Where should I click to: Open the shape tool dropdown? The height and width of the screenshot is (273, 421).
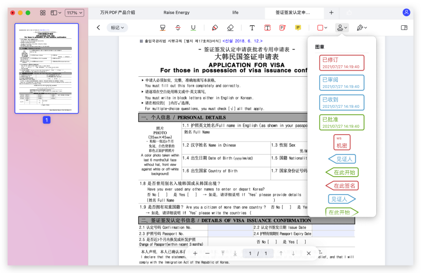click(x=322, y=27)
